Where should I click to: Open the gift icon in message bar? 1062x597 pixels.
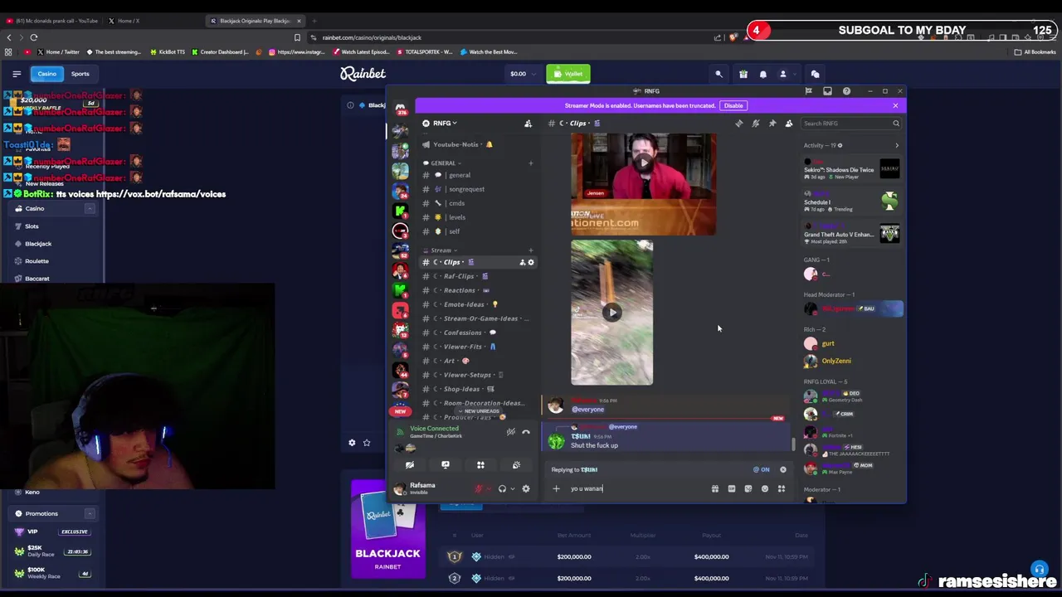click(714, 489)
